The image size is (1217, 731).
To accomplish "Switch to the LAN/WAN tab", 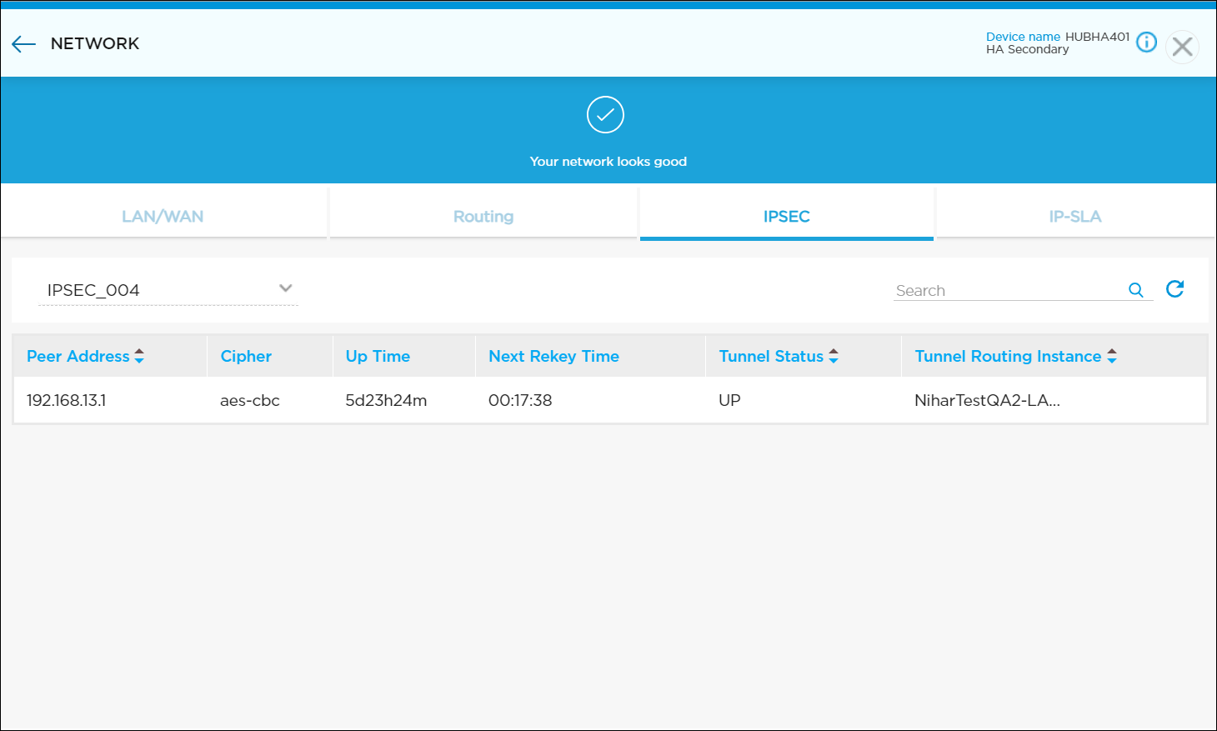I will coord(163,217).
